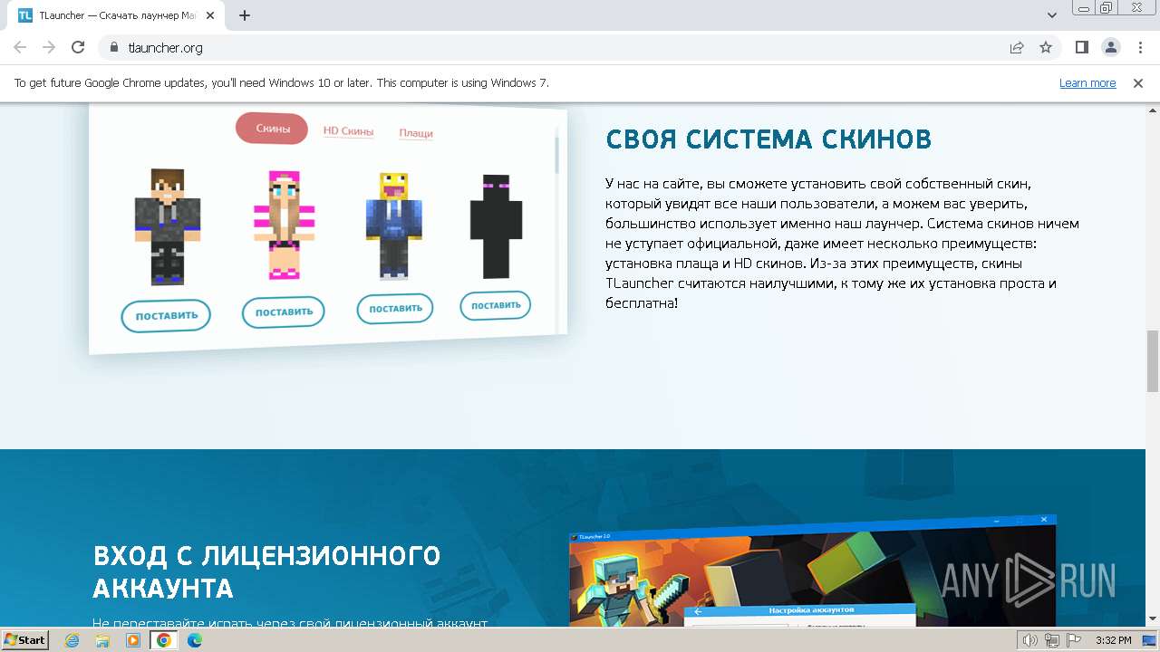Bookmark this tab with star
This screenshot has height=652, width=1160.
coord(1046,47)
